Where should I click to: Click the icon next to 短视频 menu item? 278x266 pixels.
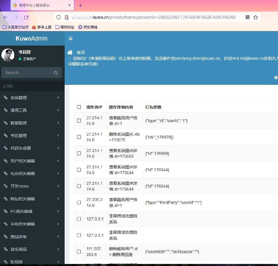pyautogui.click(x=5, y=262)
